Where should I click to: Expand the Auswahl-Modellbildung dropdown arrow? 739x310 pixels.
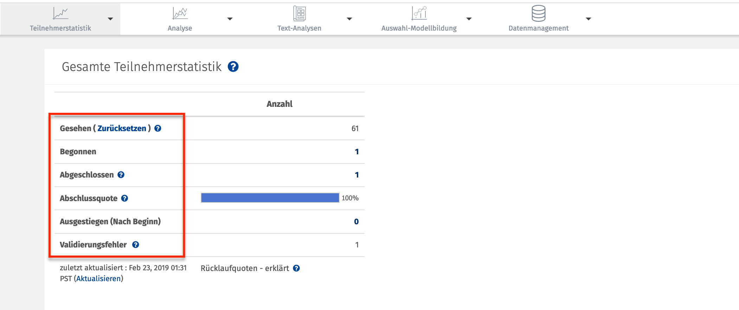[x=469, y=19]
